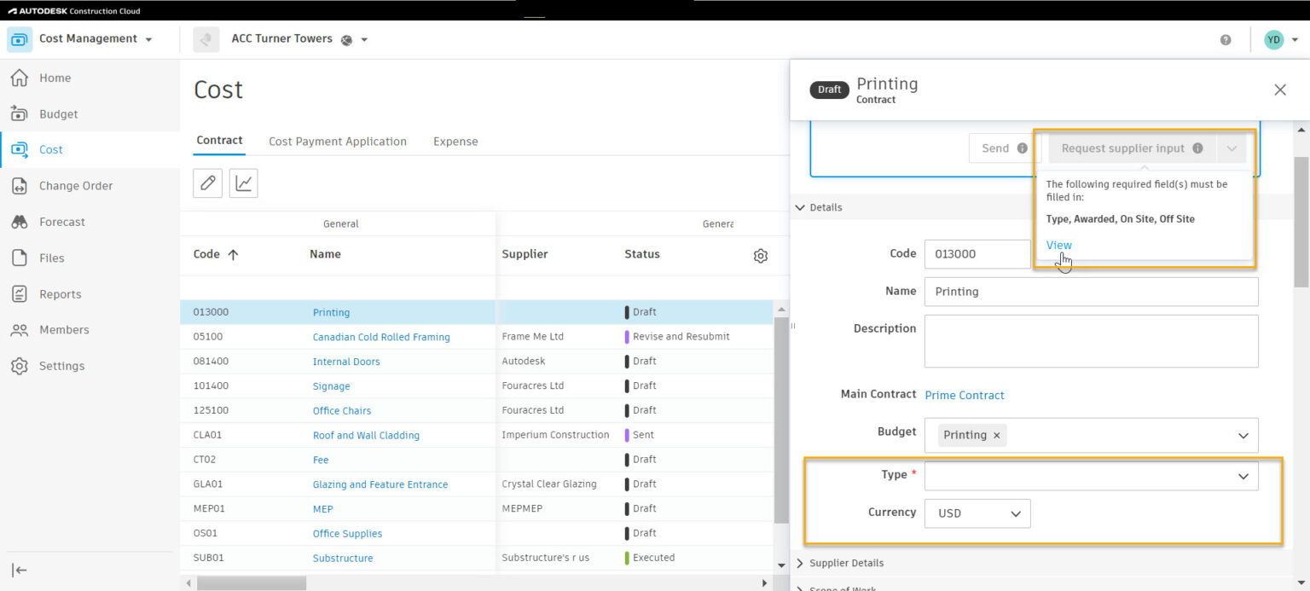The image size is (1310, 591).
Task: Sort by Code column arrow
Action: [233, 254]
